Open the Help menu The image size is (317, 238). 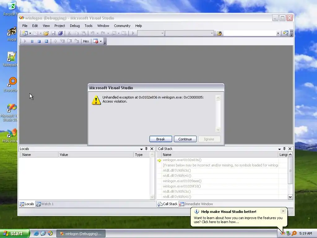138,26
